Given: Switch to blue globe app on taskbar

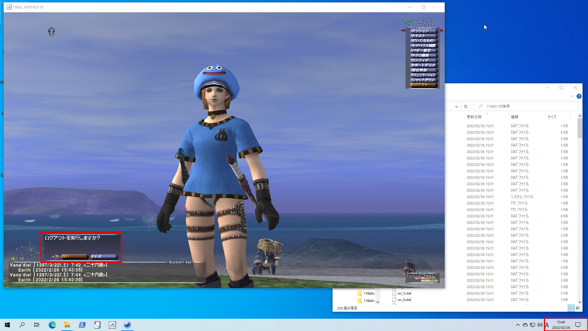Looking at the screenshot, I should pos(127,325).
